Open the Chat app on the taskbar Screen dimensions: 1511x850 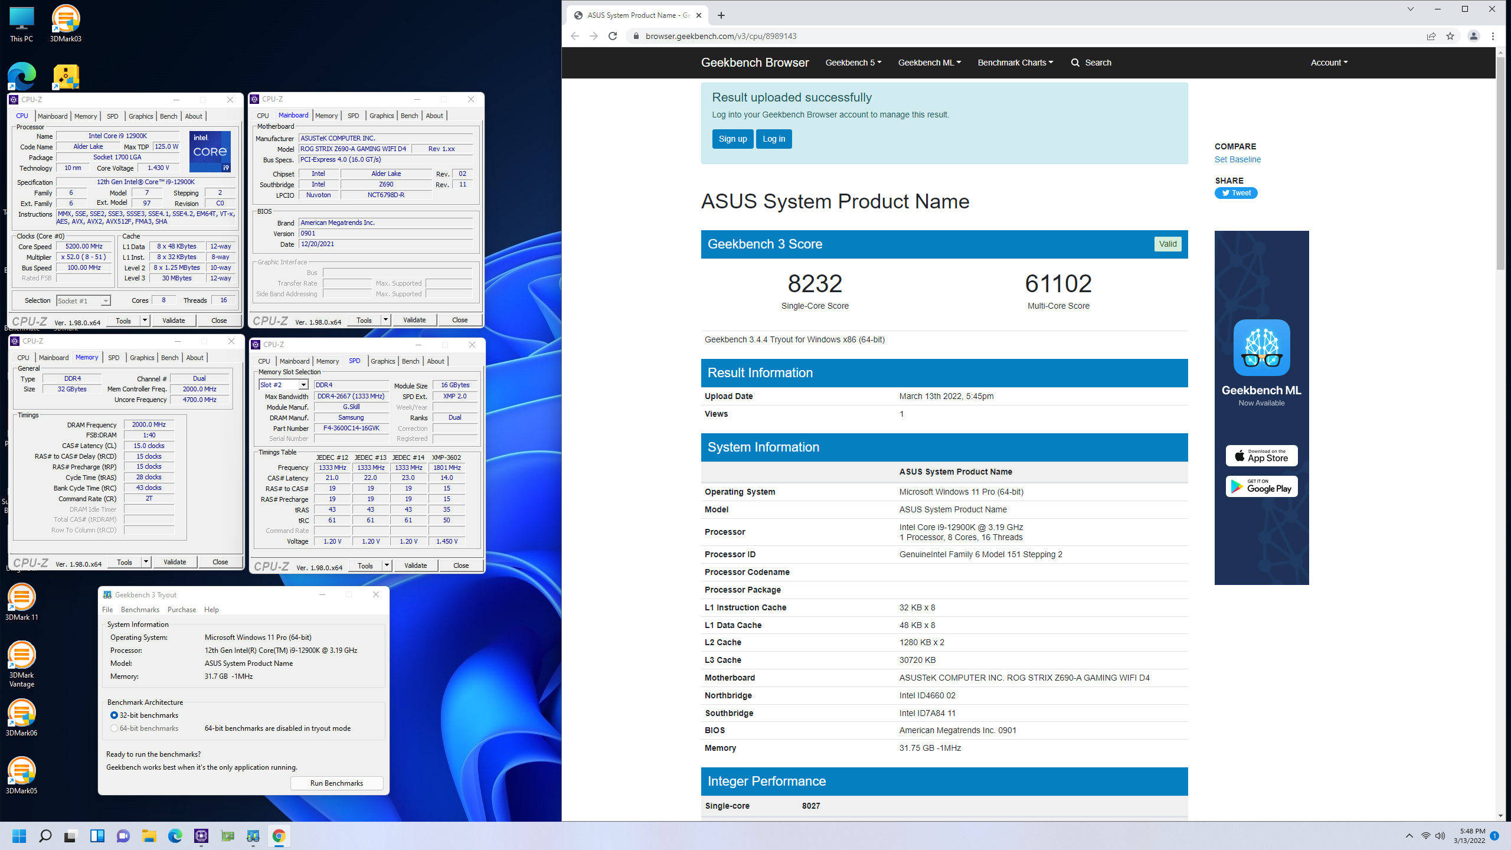coord(123,836)
